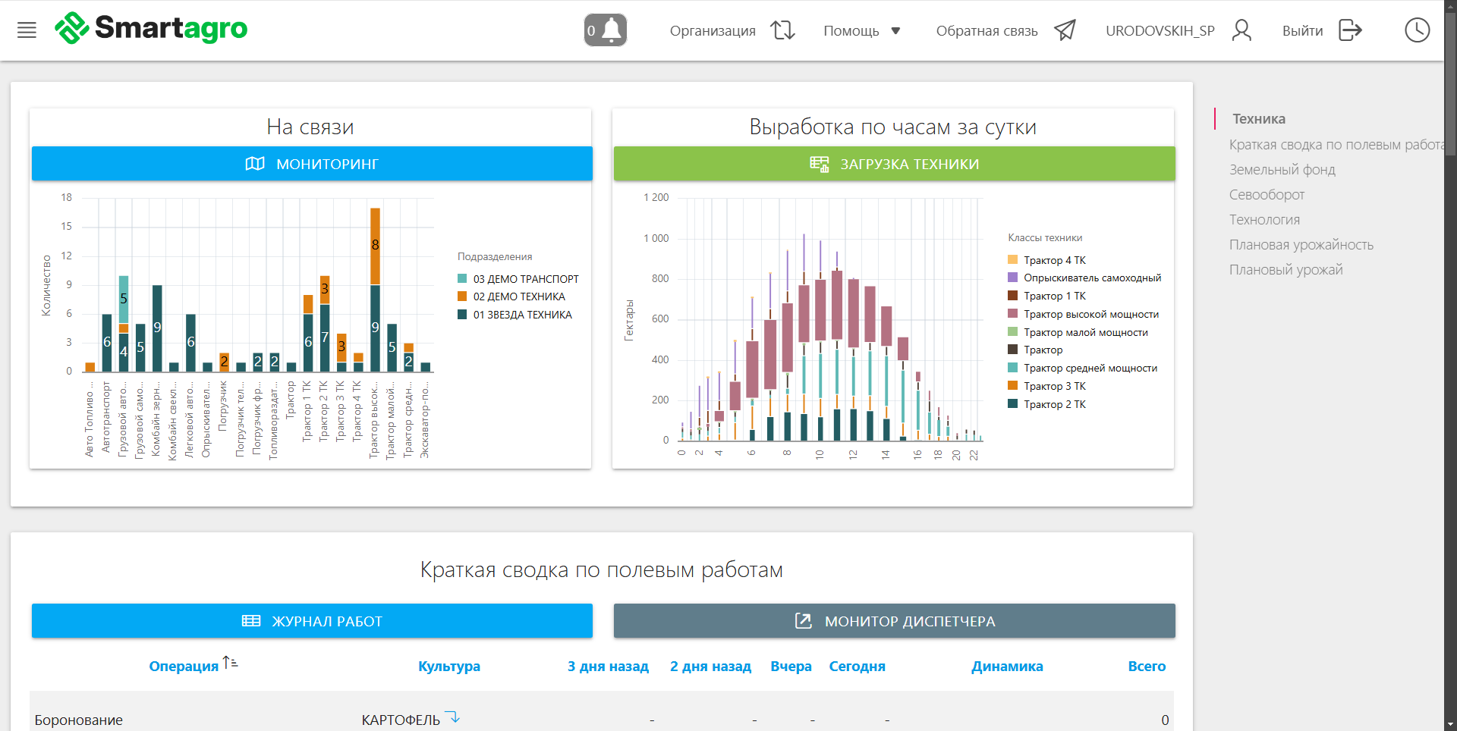Open the notifications bell
Image resolution: width=1457 pixels, height=731 pixels.
point(606,30)
